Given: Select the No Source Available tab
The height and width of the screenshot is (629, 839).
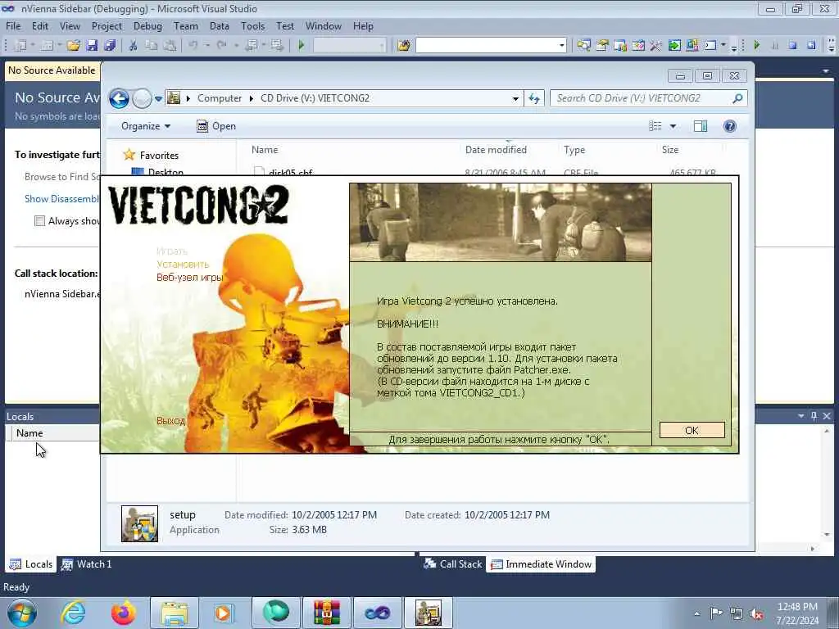Looking at the screenshot, I should 52,70.
